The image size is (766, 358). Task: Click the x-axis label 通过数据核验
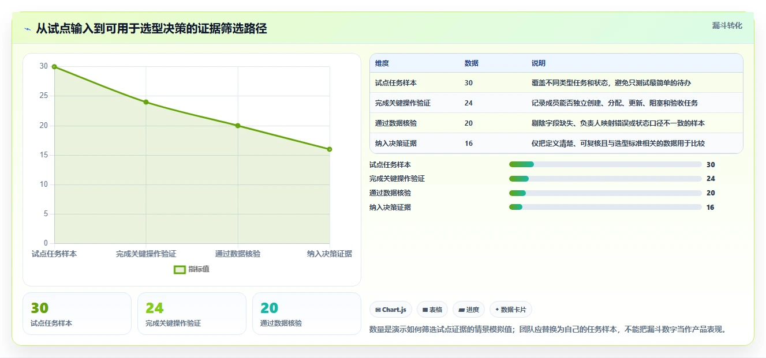(x=238, y=254)
